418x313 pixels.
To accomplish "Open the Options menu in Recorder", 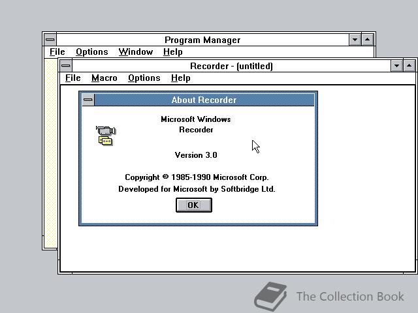I will point(144,78).
